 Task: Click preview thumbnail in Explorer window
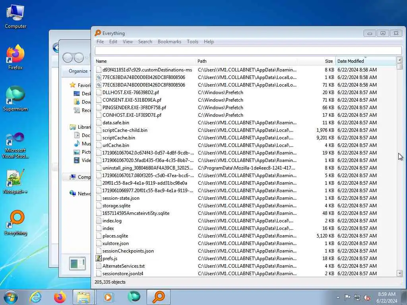[x=78, y=264]
